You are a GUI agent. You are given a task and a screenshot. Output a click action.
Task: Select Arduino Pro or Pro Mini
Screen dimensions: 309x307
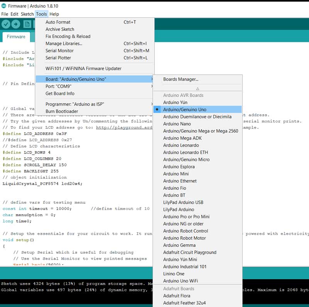coord(197,217)
